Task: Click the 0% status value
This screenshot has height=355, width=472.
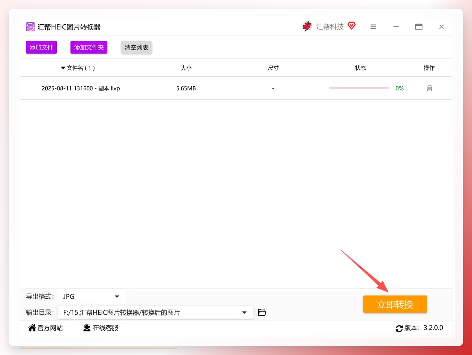Action: 399,88
